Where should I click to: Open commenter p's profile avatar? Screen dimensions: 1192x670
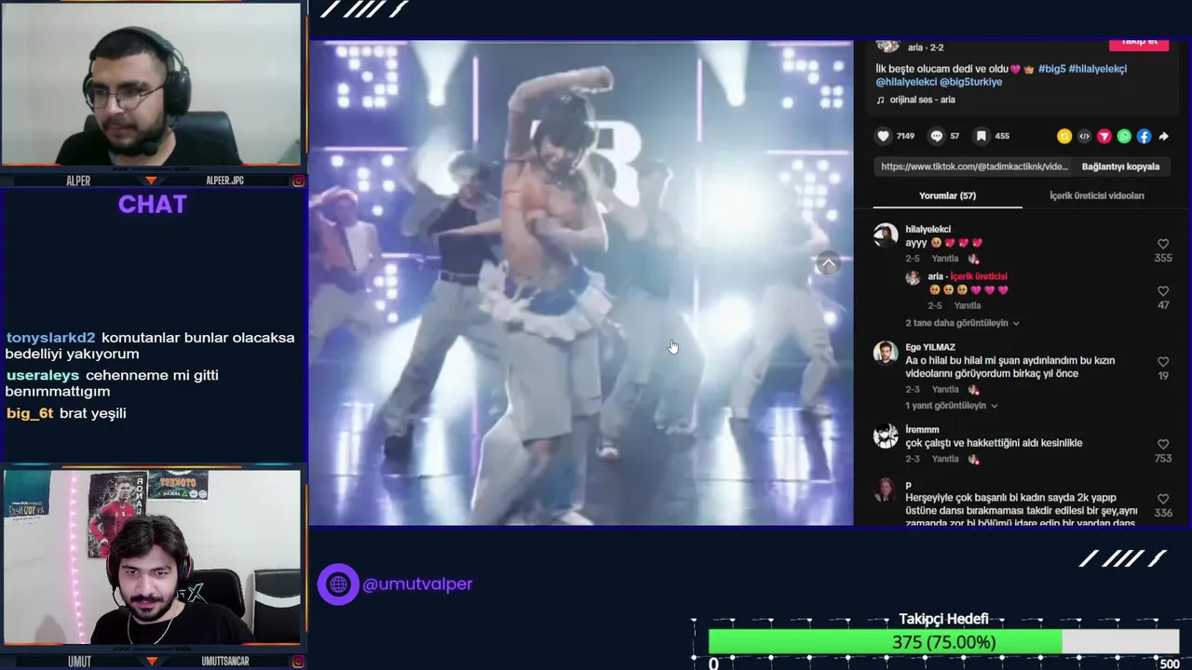coord(886,490)
